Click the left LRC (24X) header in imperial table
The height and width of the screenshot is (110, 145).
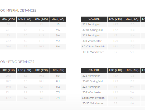[8, 19]
